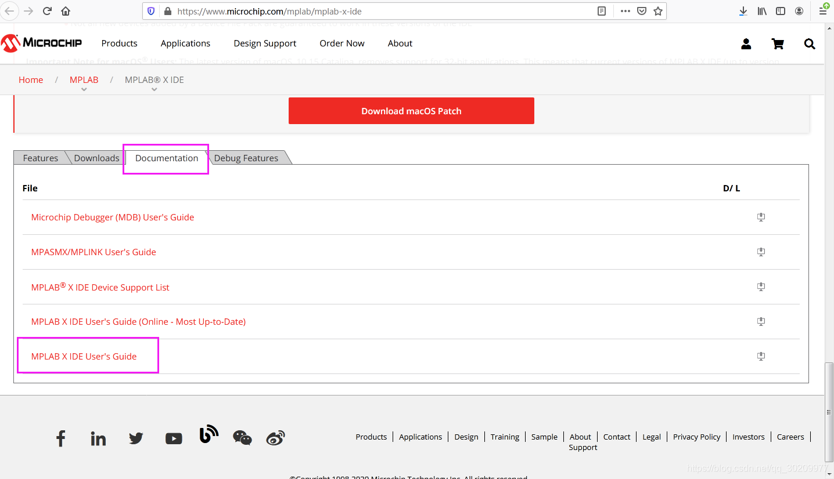This screenshot has width=834, height=479.
Task: Reload the page with the refresh icon
Action: (x=48, y=11)
